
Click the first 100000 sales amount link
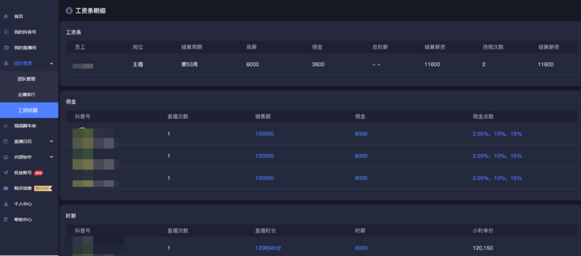pyautogui.click(x=264, y=134)
